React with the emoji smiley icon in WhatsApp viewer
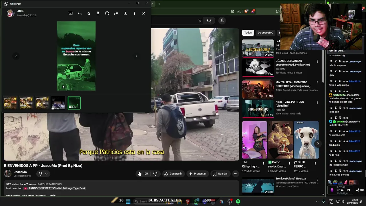 tap(107, 13)
